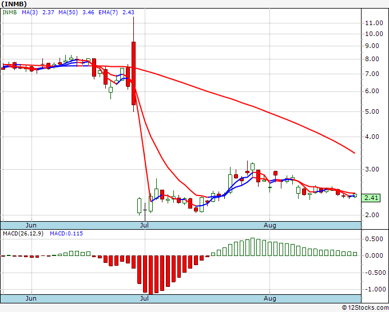389x312 pixels.
Task: Click the 7.00 price axis label
Action: tap(372, 74)
